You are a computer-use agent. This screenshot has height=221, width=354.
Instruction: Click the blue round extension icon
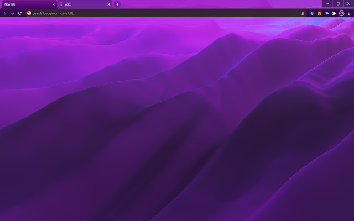click(x=326, y=13)
